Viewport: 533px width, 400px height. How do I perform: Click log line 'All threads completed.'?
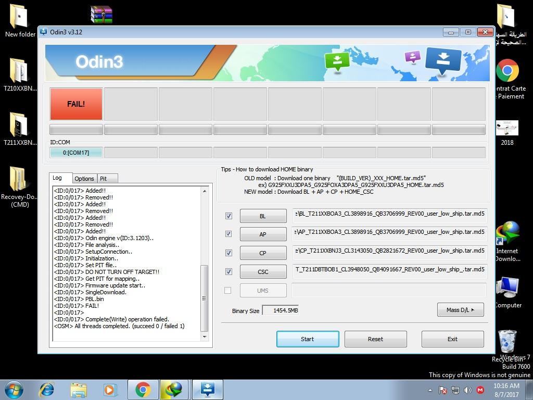(119, 326)
